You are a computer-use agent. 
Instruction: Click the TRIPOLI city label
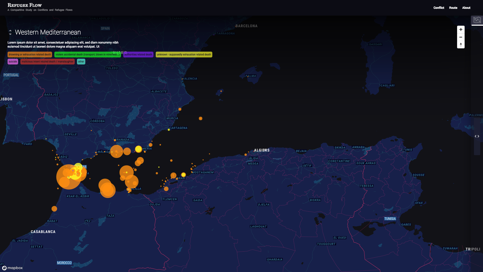tap(473, 249)
